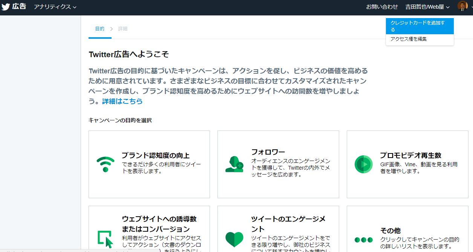Choose the ブランド認知度の向上 campaign heading

(x=155, y=155)
